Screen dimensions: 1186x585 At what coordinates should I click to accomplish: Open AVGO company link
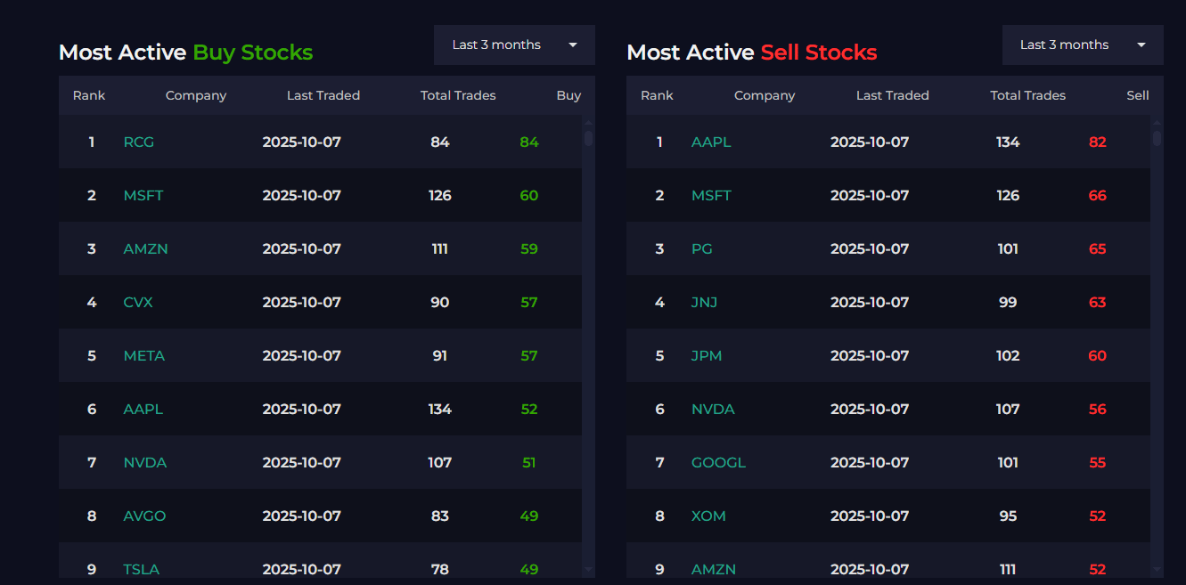point(144,516)
